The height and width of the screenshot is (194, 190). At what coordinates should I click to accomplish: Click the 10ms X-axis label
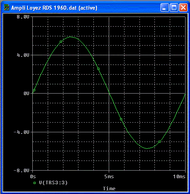179,177
